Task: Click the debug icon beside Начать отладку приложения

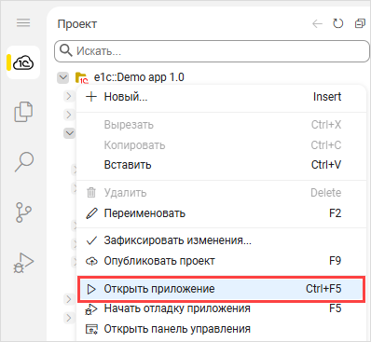Action: coord(91,309)
